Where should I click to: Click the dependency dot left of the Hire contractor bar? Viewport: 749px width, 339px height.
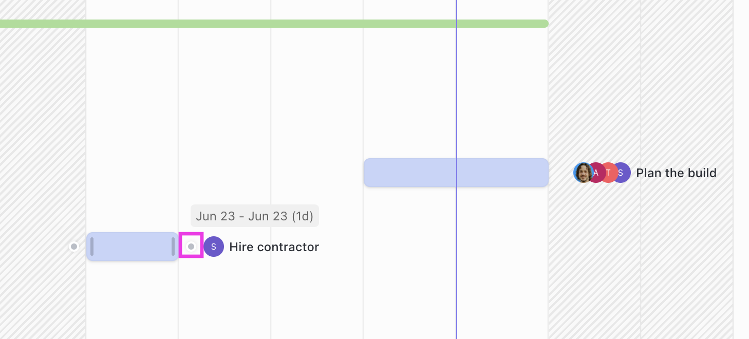pos(74,246)
